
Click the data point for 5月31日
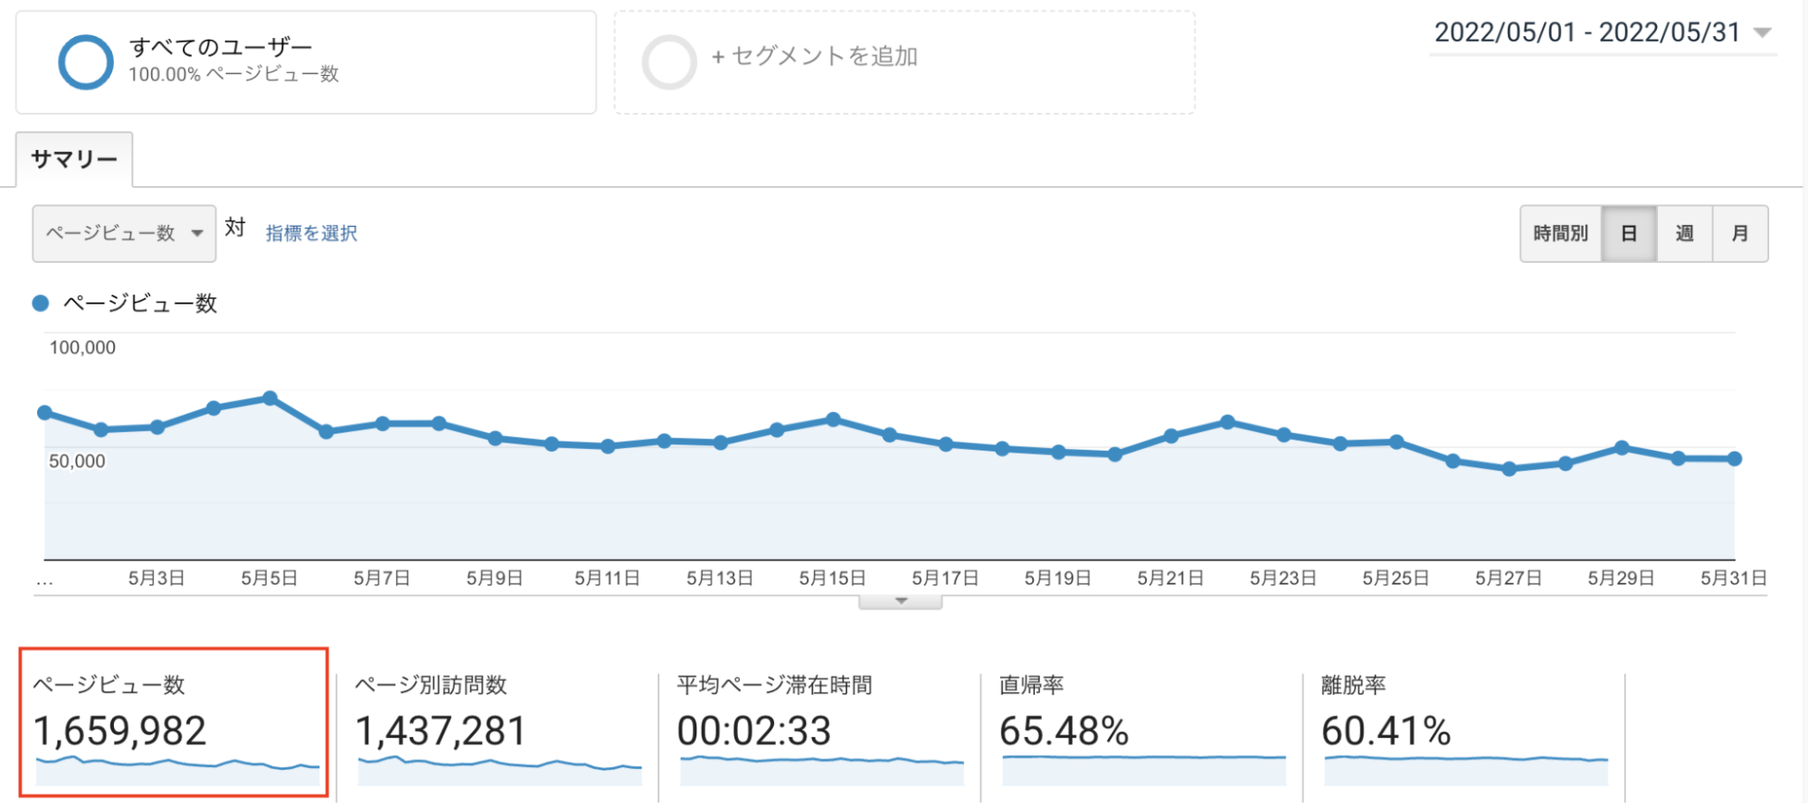click(x=1735, y=459)
